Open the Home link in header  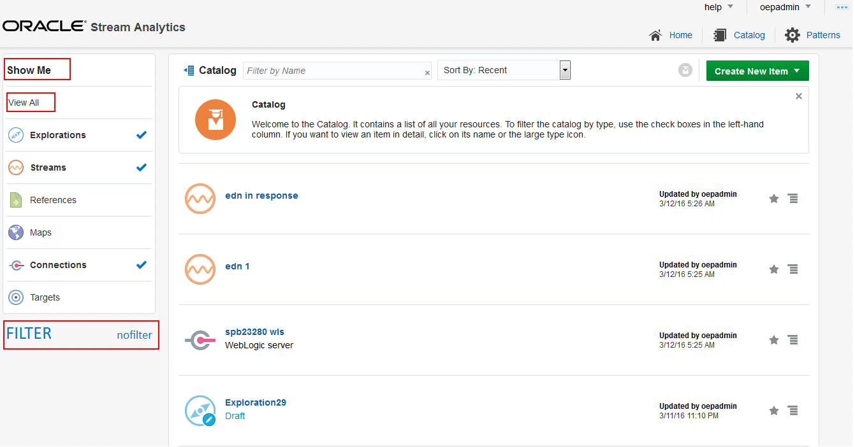[x=681, y=35]
